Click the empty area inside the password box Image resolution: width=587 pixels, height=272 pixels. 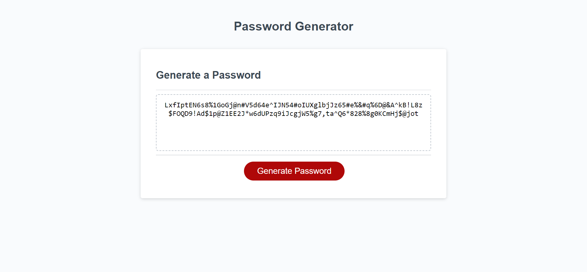(293, 137)
